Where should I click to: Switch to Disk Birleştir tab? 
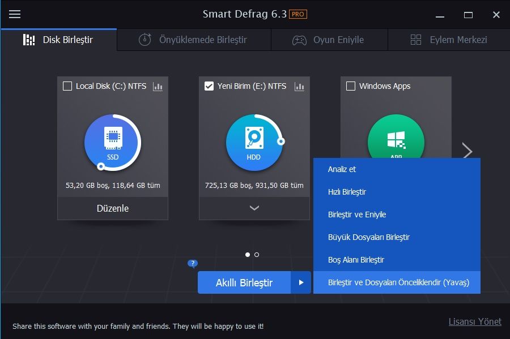coord(58,40)
